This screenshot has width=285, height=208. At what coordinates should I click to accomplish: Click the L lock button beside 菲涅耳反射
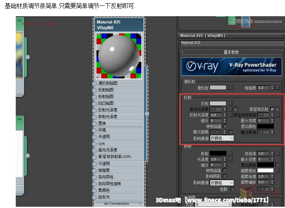(x=278, y=109)
